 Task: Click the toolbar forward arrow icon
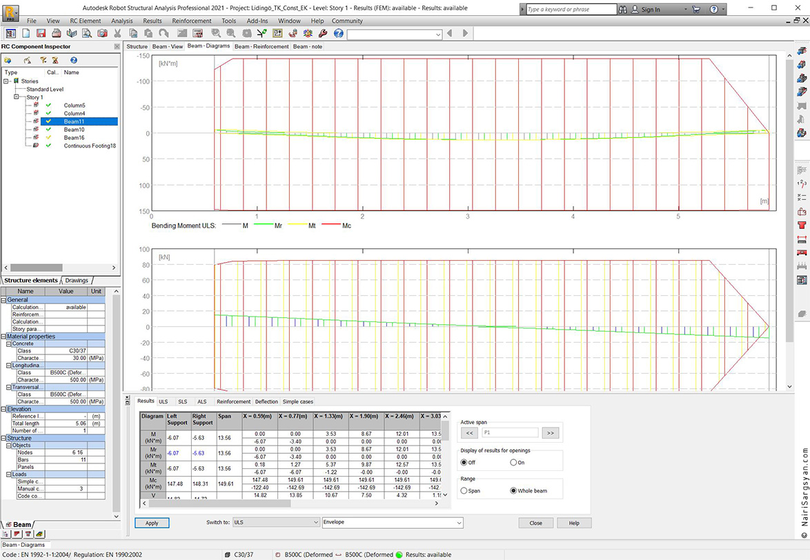(x=466, y=33)
